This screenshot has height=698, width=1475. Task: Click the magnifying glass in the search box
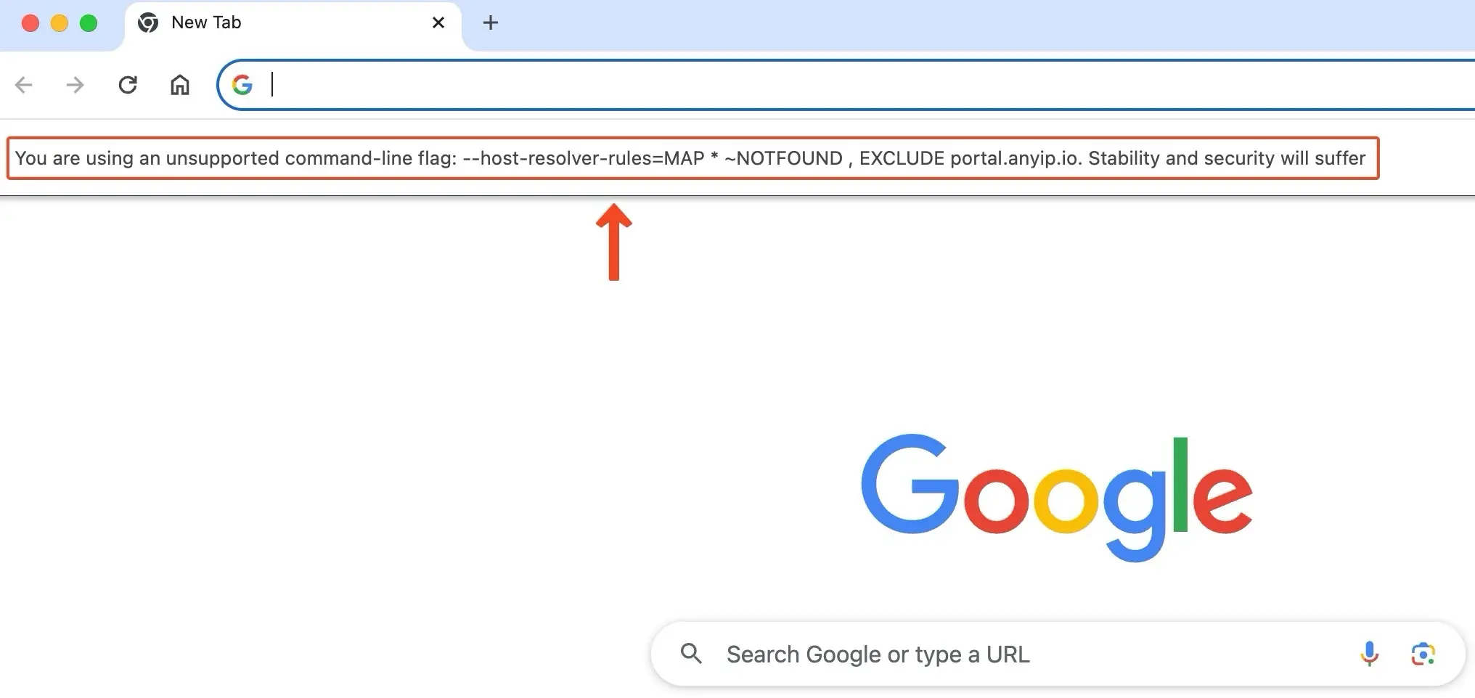pos(692,654)
